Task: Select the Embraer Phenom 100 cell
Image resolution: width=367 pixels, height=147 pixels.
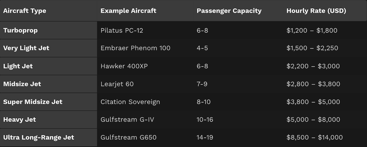Action: pyautogui.click(x=135, y=48)
